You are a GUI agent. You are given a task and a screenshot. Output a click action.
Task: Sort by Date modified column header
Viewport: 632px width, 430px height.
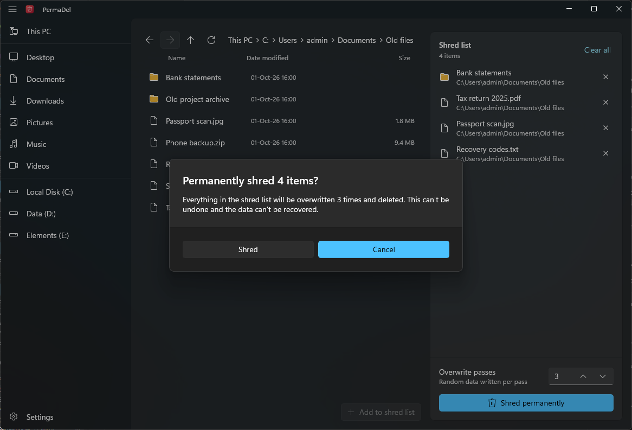click(x=267, y=58)
